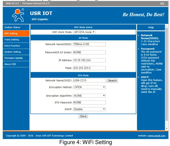Screen dimensions: 170x146
Task: Click 'Web:V2.3.3' version text
Action: click(12, 3)
